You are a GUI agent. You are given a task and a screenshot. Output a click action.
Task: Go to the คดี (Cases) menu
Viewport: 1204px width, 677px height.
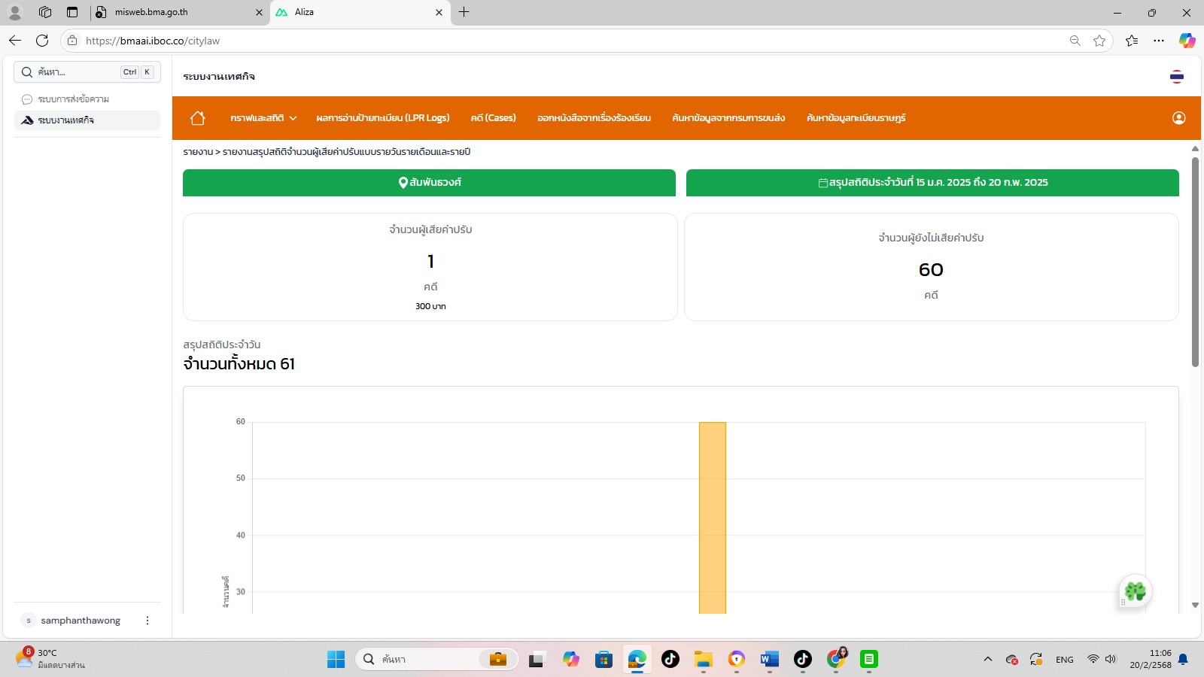(493, 118)
